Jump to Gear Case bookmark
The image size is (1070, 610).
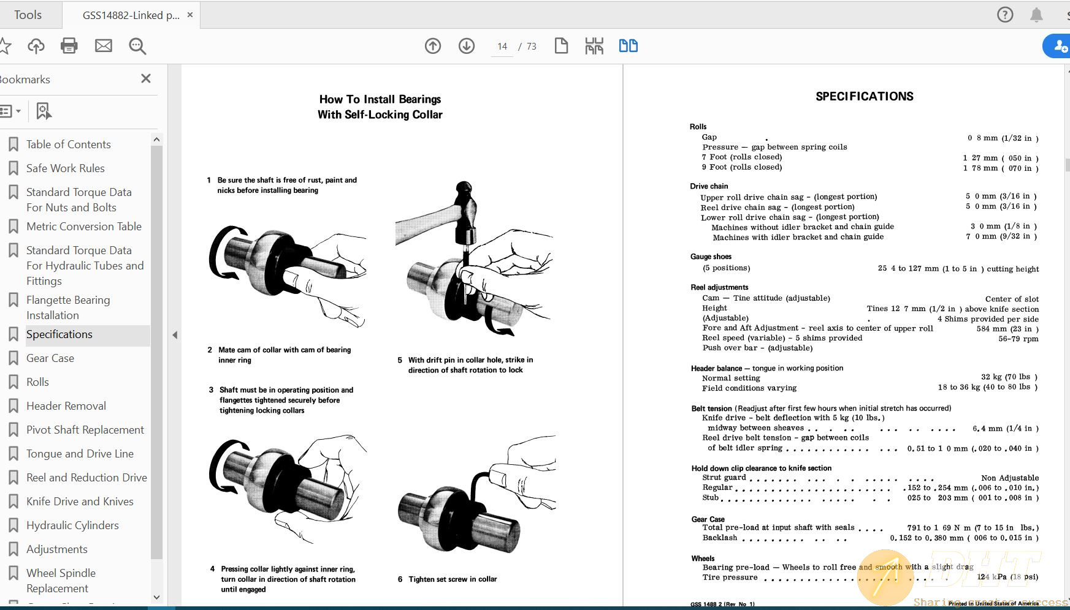point(50,358)
